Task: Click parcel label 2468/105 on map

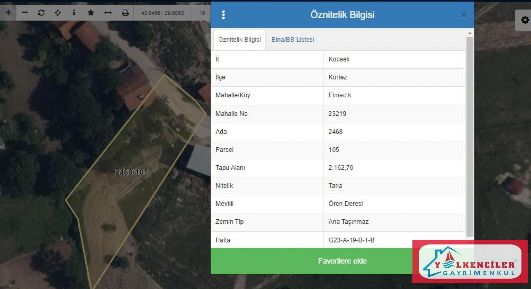Action: pyautogui.click(x=132, y=172)
